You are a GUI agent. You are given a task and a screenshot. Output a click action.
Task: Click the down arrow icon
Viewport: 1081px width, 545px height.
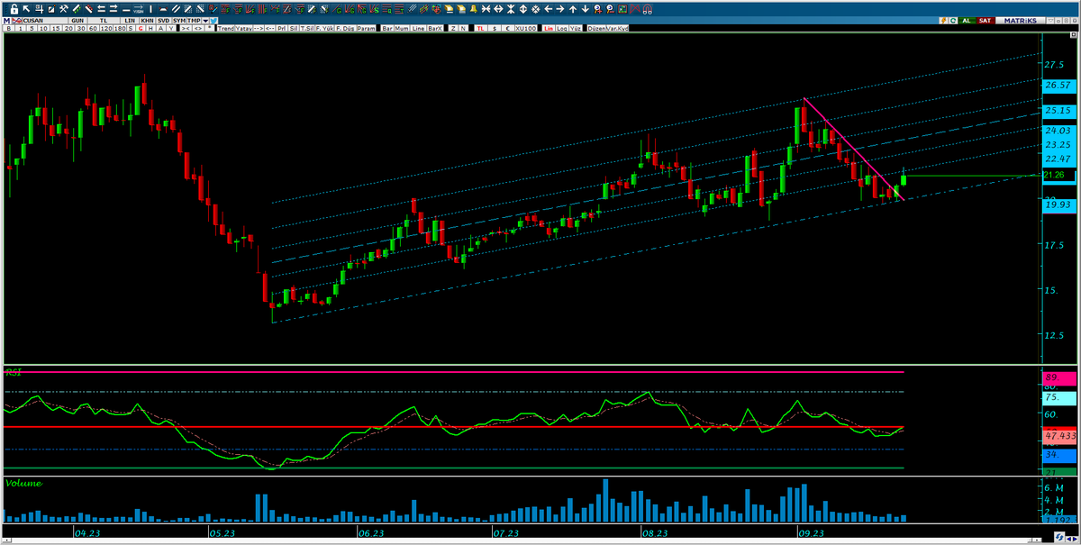click(x=586, y=9)
